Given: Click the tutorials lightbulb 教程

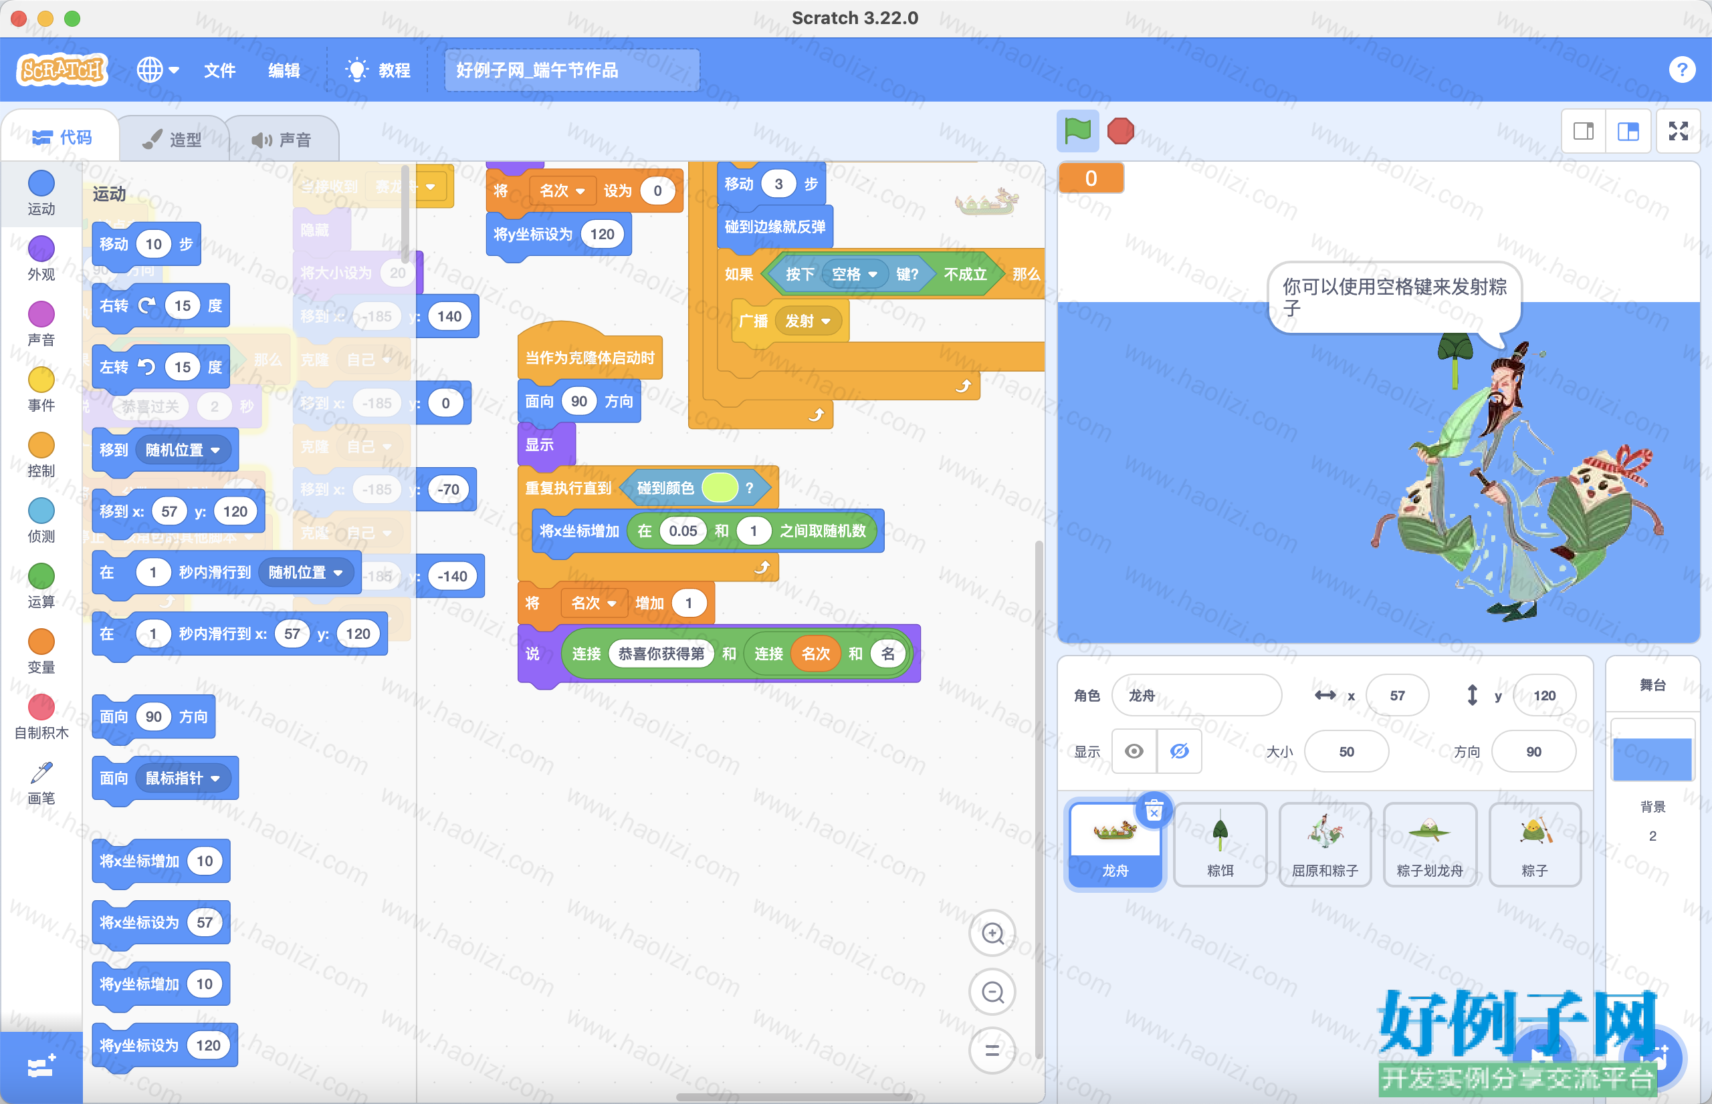Looking at the screenshot, I should pyautogui.click(x=377, y=70).
